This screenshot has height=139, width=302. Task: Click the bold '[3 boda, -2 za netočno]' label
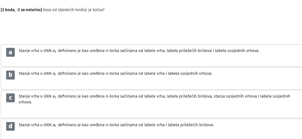pos(21,10)
